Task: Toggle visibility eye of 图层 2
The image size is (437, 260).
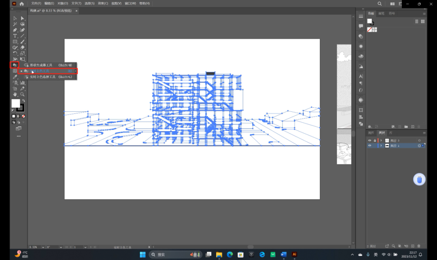Action: [x=369, y=140]
